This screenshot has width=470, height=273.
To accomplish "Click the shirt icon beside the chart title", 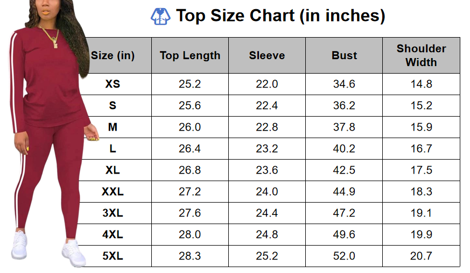I will click(160, 16).
